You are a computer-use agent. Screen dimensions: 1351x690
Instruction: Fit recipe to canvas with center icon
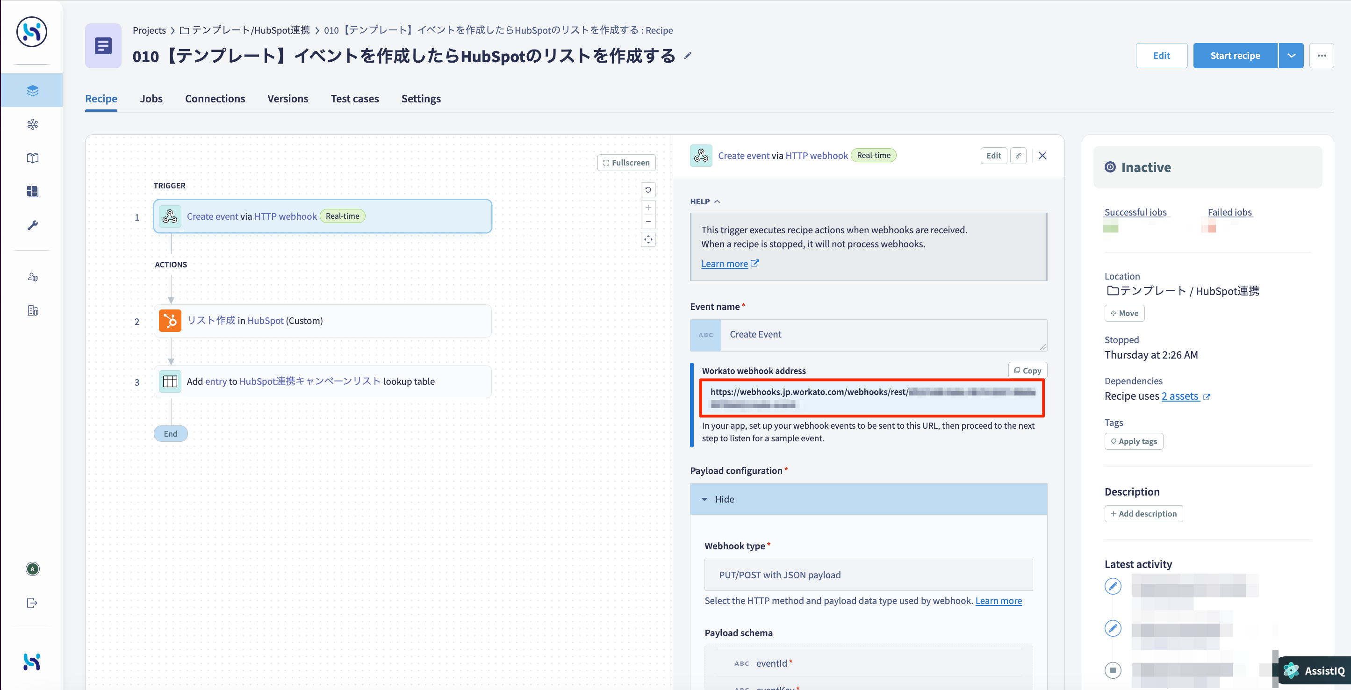[648, 240]
